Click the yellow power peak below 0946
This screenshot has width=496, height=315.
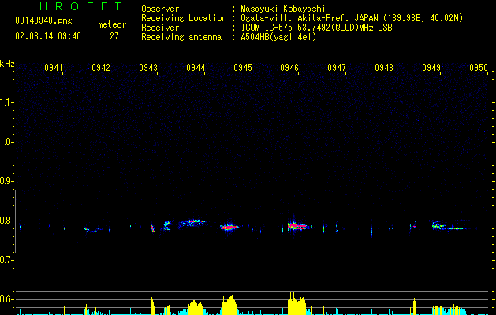point(296,303)
